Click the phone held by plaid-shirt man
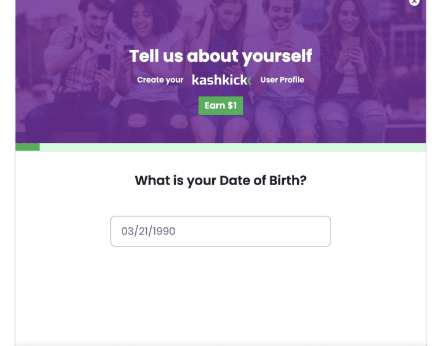The height and width of the screenshot is (346, 444). coord(104,61)
